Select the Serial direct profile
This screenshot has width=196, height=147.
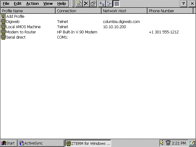(x=16, y=37)
